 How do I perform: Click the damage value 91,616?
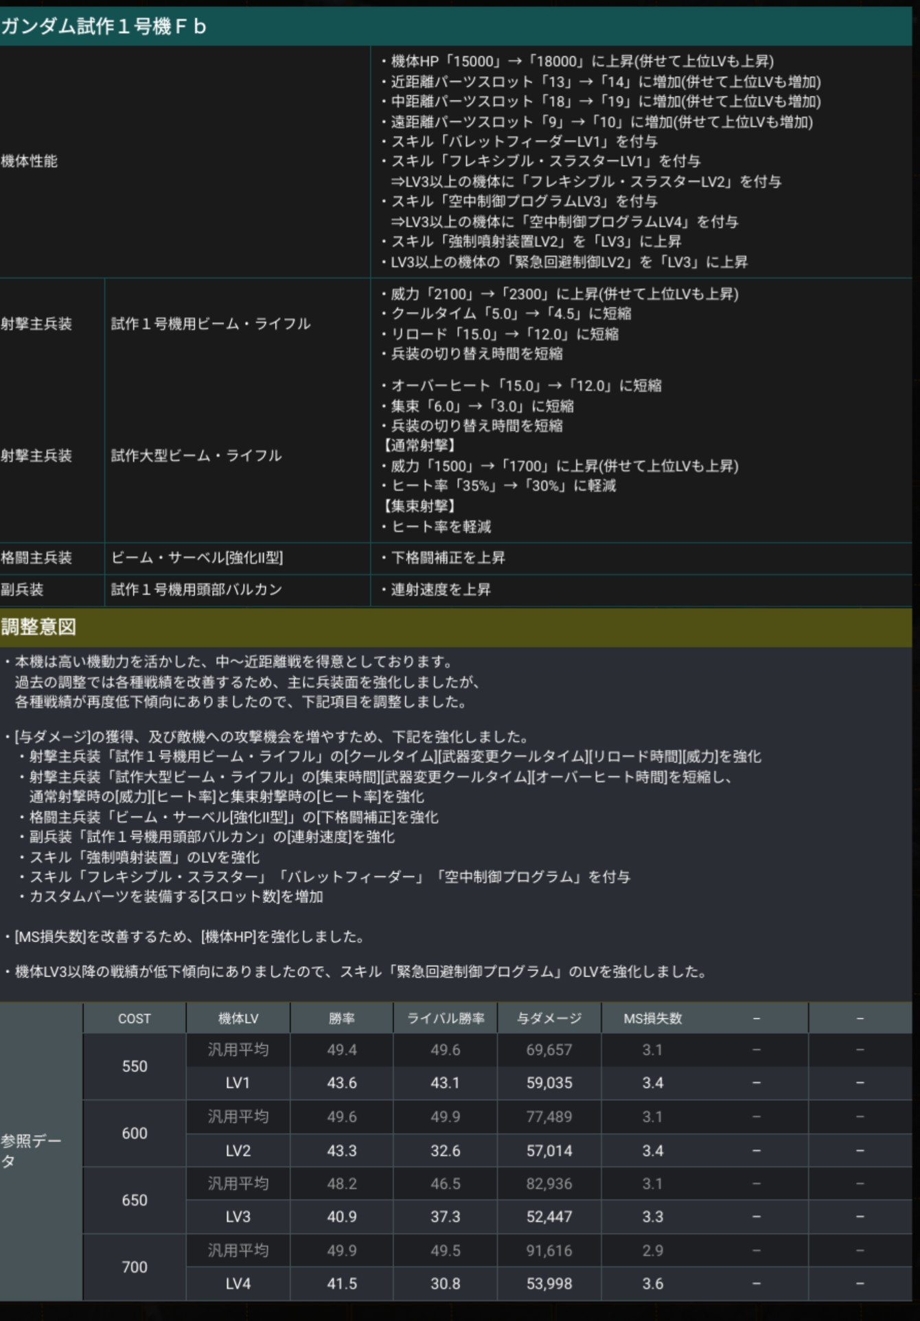(549, 1250)
